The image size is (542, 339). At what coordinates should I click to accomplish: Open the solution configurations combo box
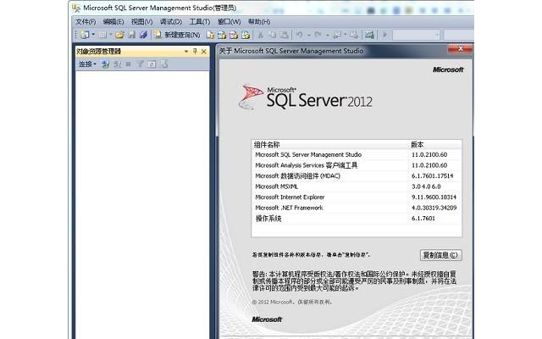tap(416, 35)
